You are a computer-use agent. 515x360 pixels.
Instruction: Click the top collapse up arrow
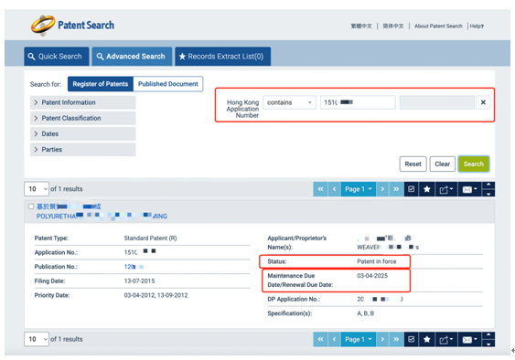tap(488, 185)
